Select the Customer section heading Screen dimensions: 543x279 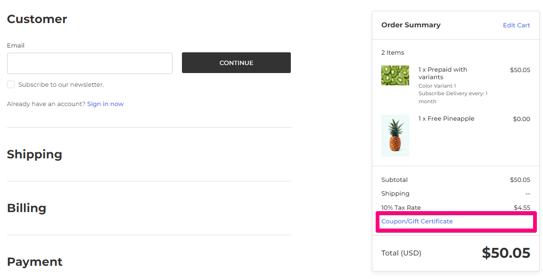click(37, 19)
